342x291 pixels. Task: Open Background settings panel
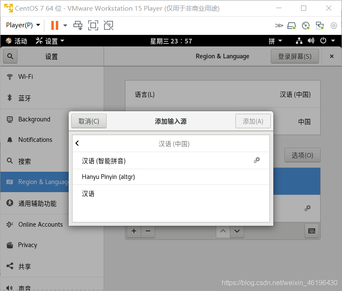tap(35, 119)
